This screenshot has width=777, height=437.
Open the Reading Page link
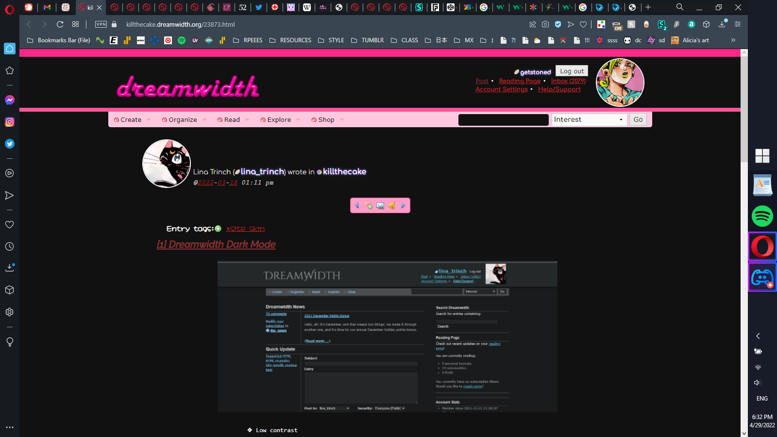tap(520, 81)
